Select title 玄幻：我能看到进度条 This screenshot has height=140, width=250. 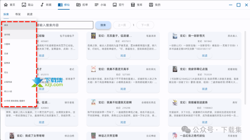(194, 102)
